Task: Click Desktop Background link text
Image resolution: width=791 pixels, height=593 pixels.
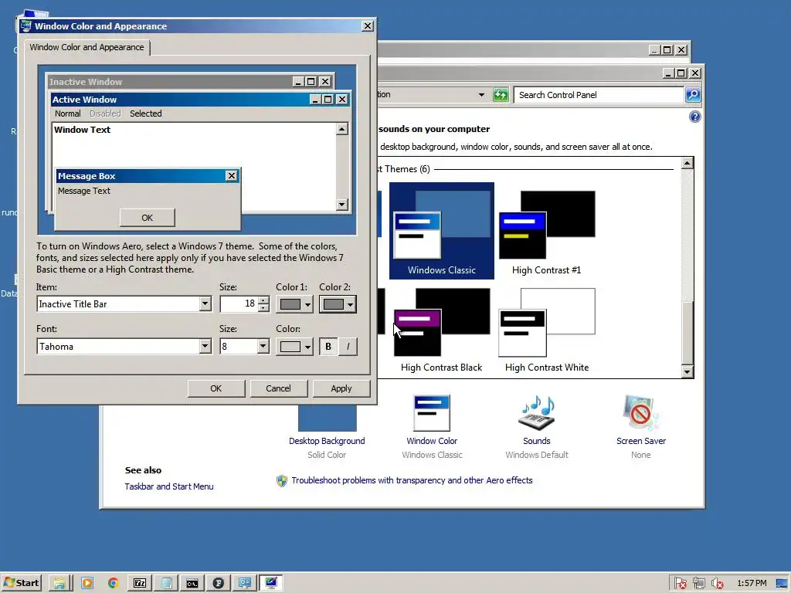Action: pyautogui.click(x=327, y=441)
